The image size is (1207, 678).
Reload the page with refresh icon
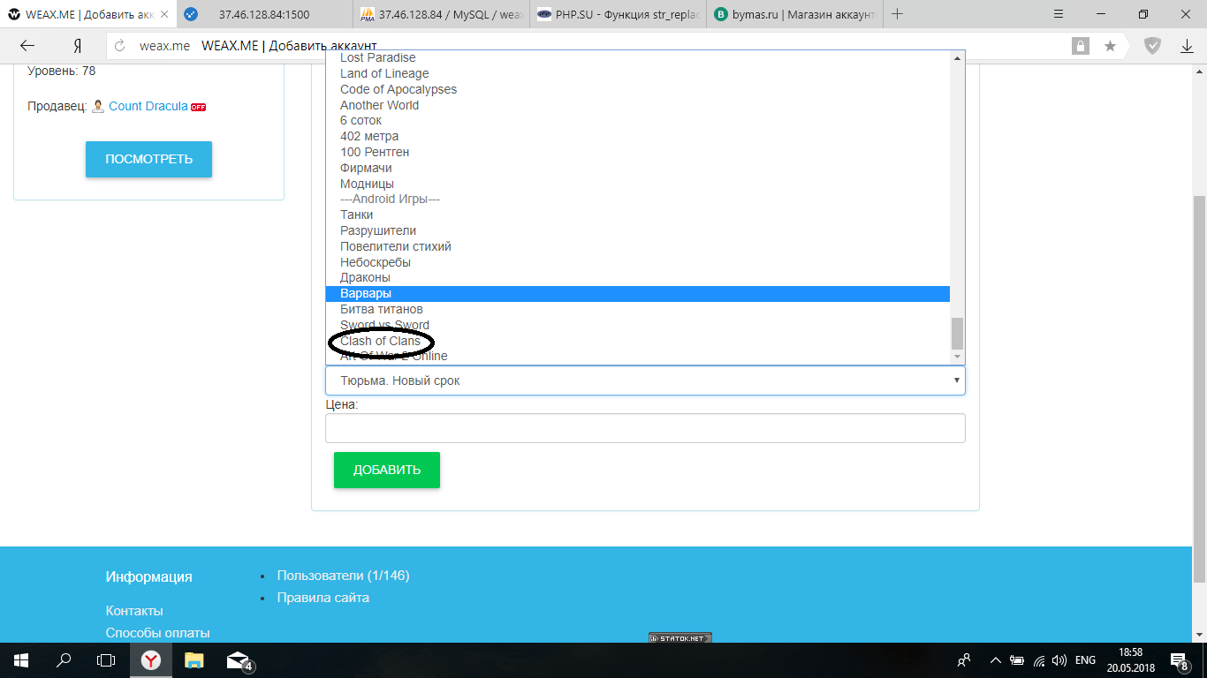[120, 46]
